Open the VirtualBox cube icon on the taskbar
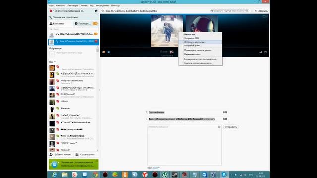The width and height of the screenshot is (317, 178). click(214, 175)
